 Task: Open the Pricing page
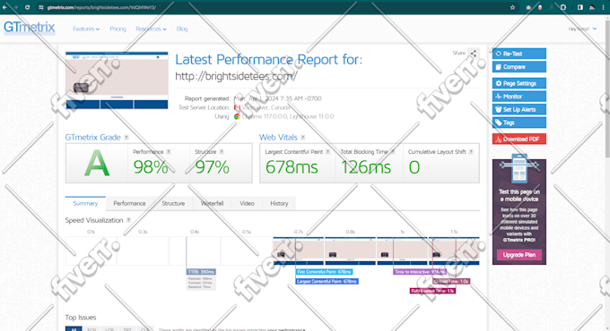(x=118, y=29)
